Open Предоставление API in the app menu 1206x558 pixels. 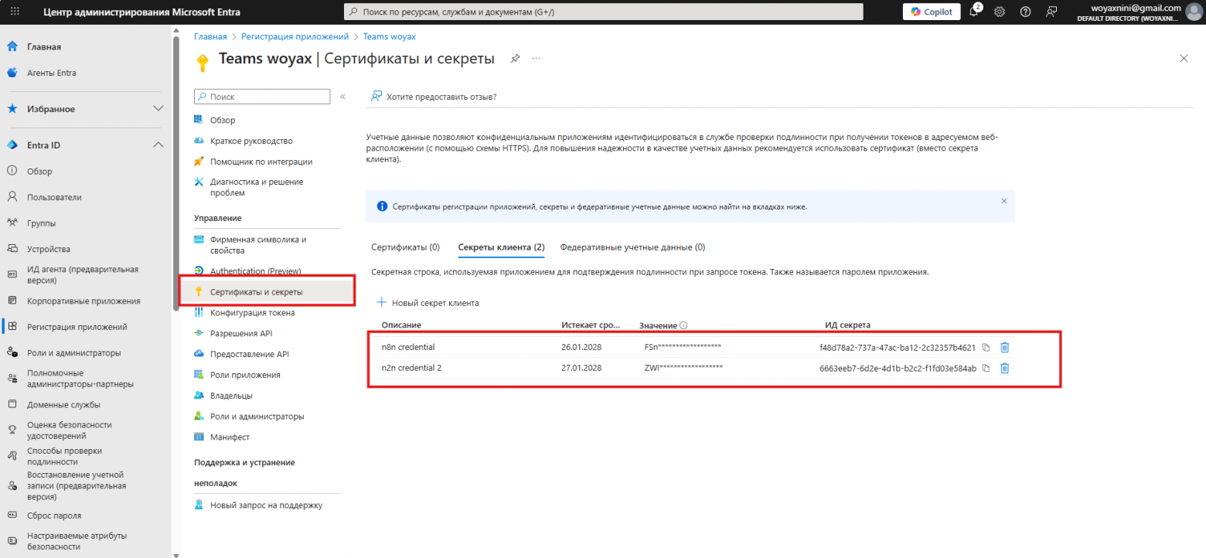click(x=250, y=354)
